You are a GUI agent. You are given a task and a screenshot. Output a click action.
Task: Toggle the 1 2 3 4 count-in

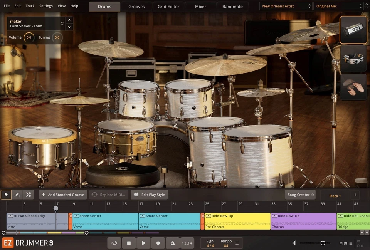[187, 243]
